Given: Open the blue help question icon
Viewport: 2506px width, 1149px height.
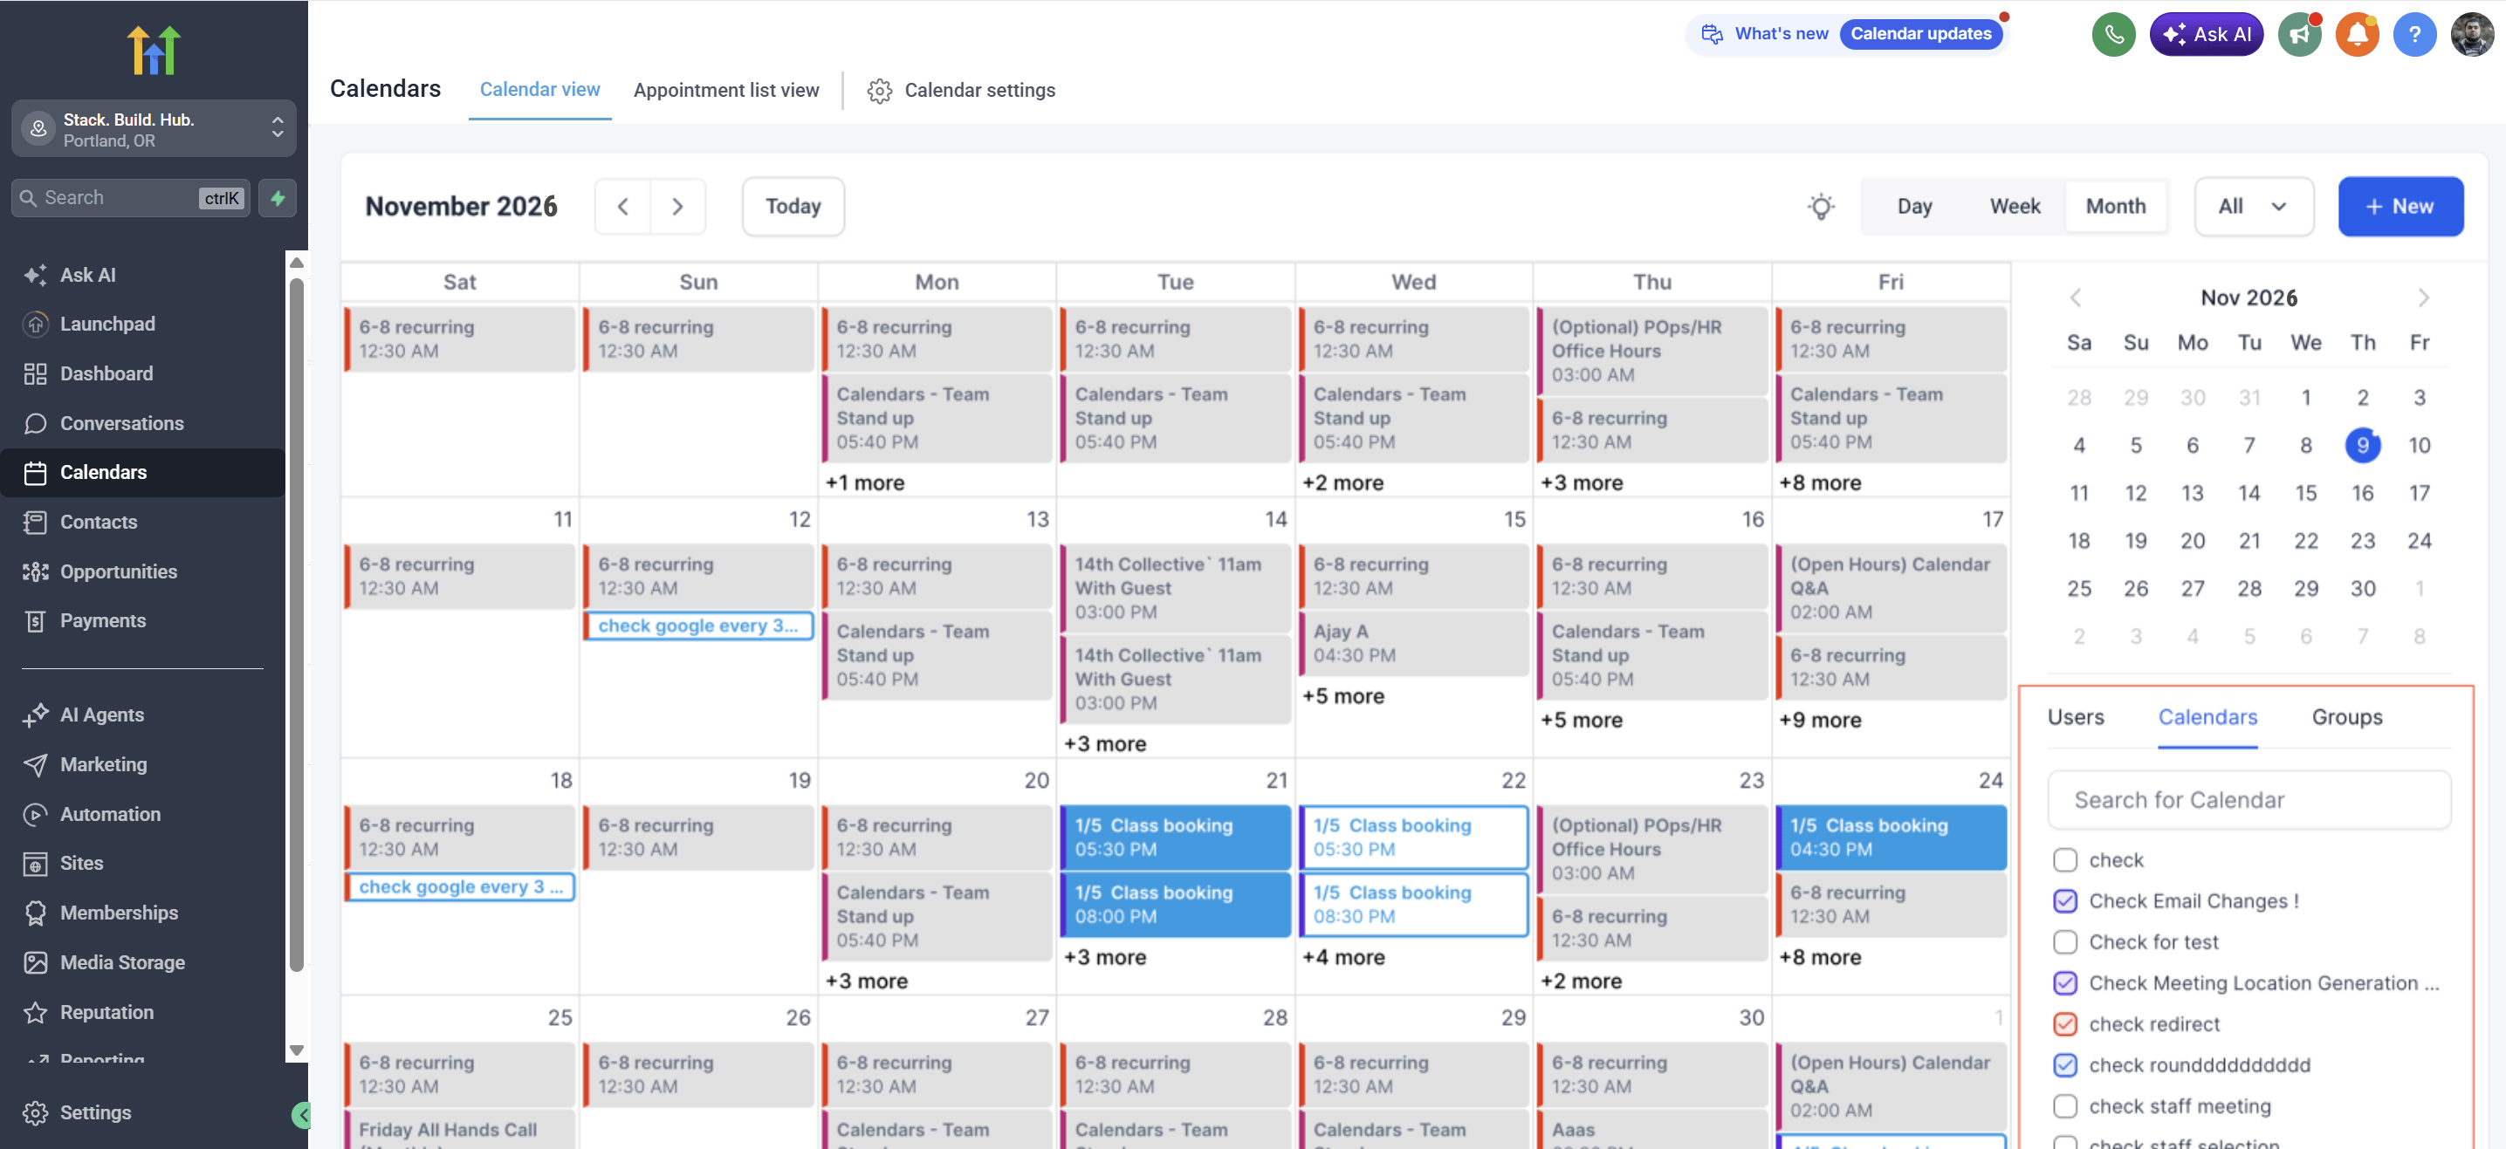Looking at the screenshot, I should pos(2413,34).
